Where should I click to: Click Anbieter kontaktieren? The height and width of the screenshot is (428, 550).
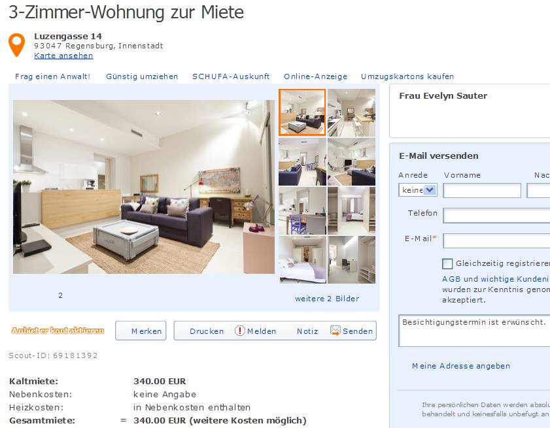tap(58, 331)
